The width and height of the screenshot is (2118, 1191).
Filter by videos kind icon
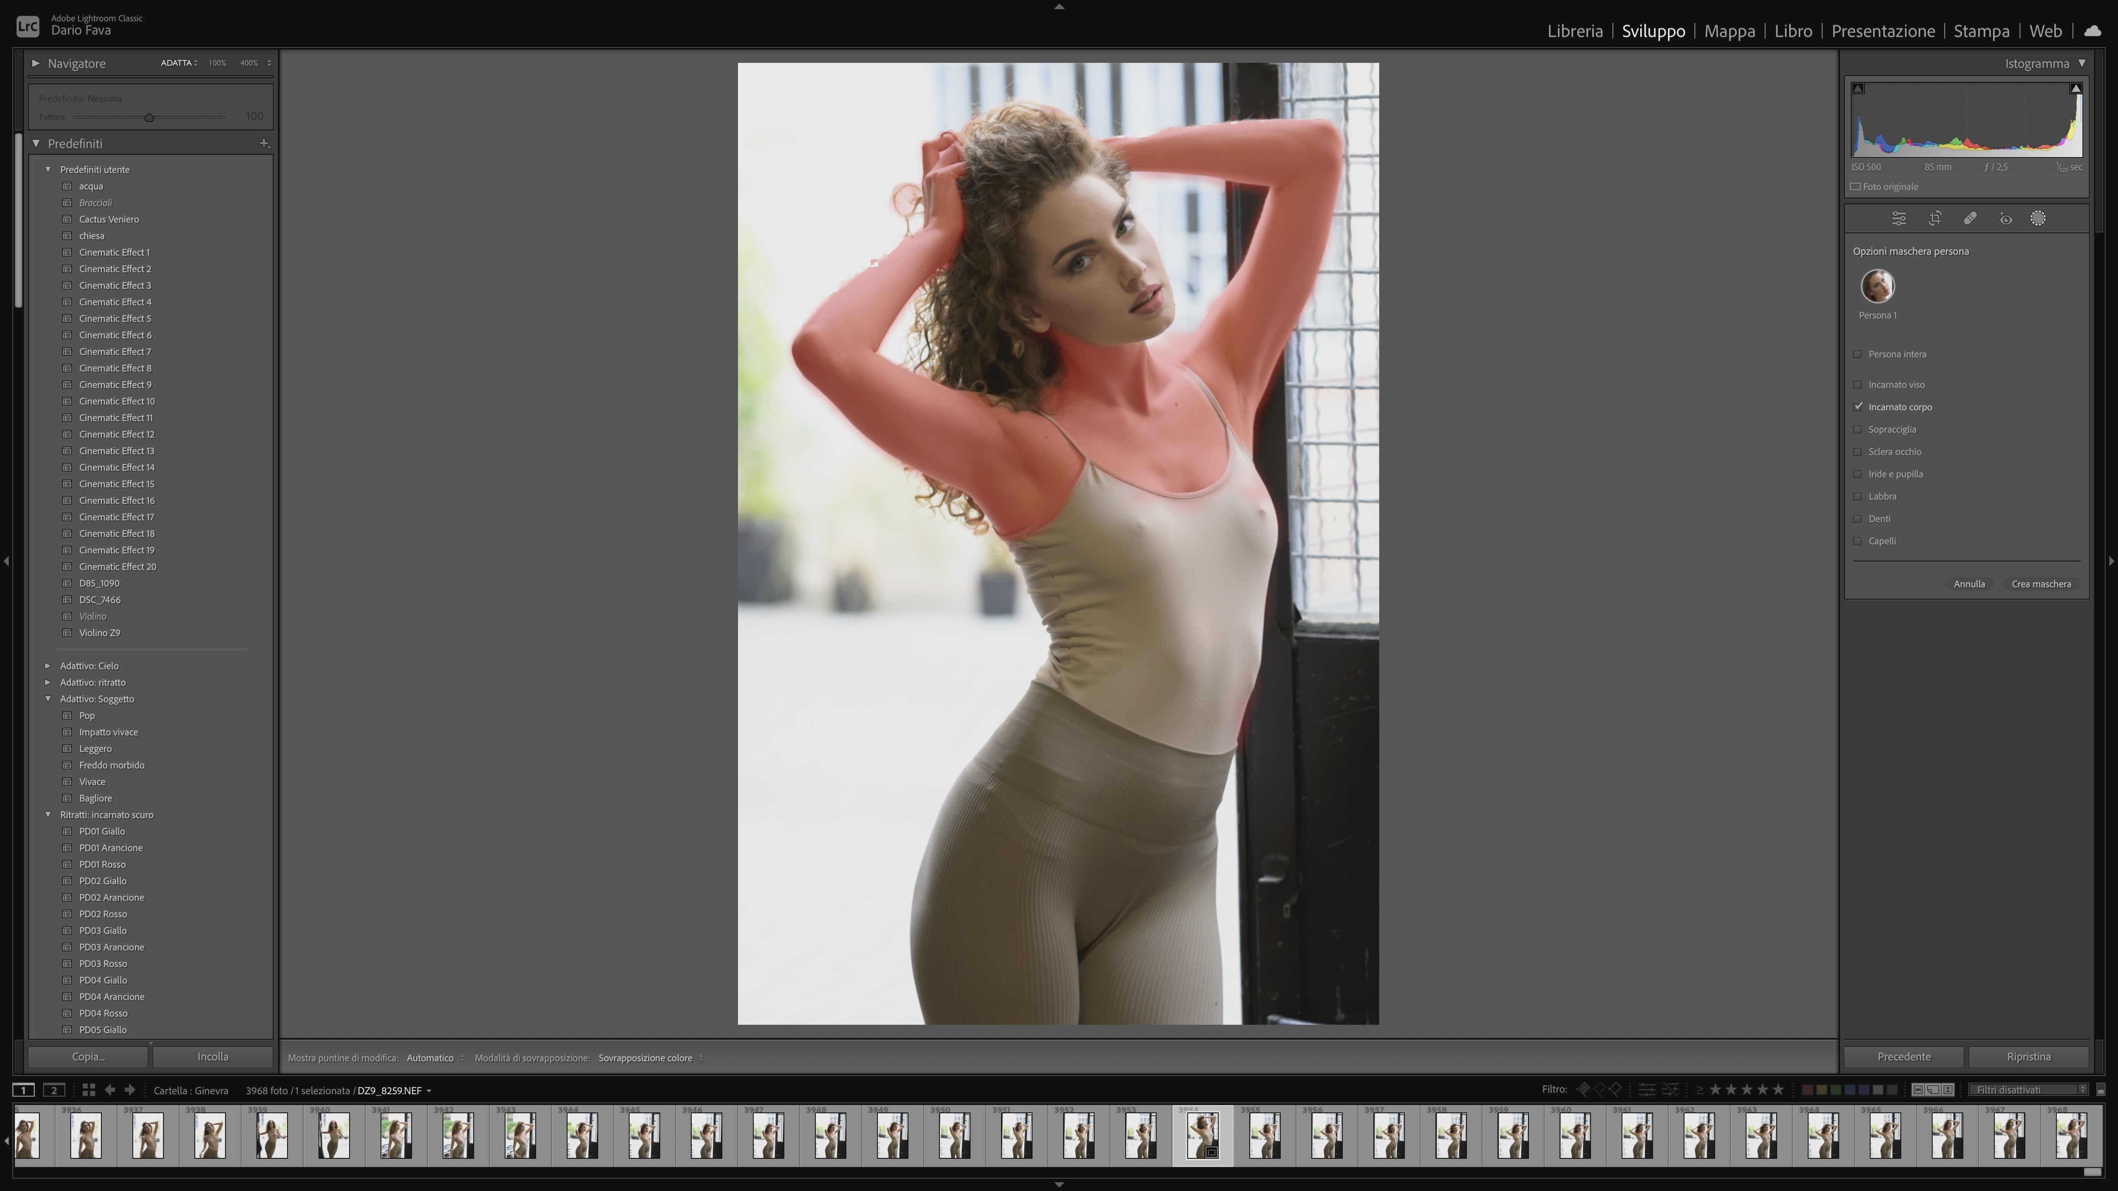click(1948, 1090)
